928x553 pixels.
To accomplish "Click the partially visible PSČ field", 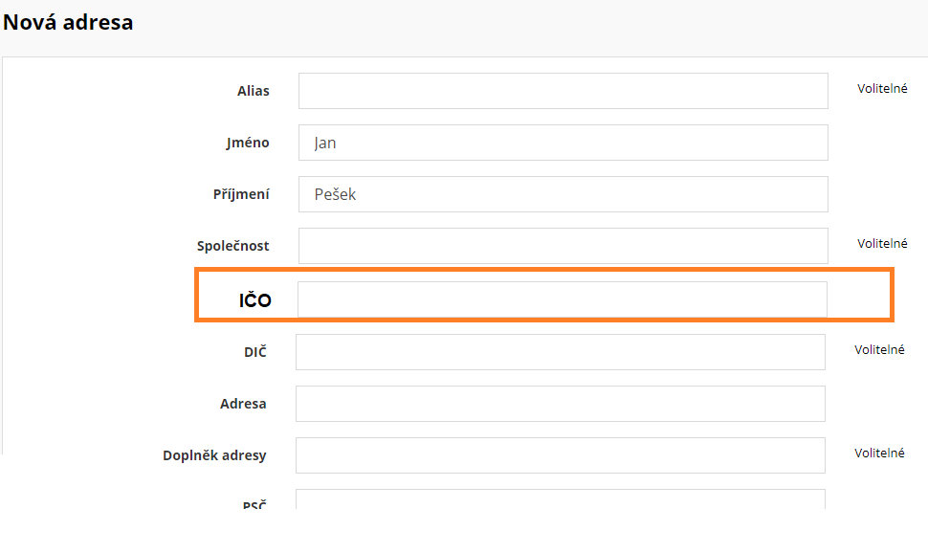I will [x=560, y=498].
